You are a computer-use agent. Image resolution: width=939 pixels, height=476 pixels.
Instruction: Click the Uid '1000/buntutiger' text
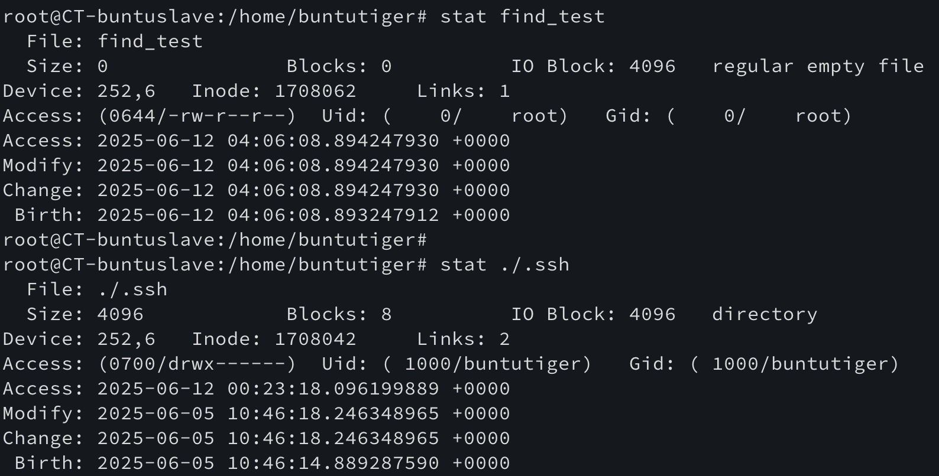point(498,364)
